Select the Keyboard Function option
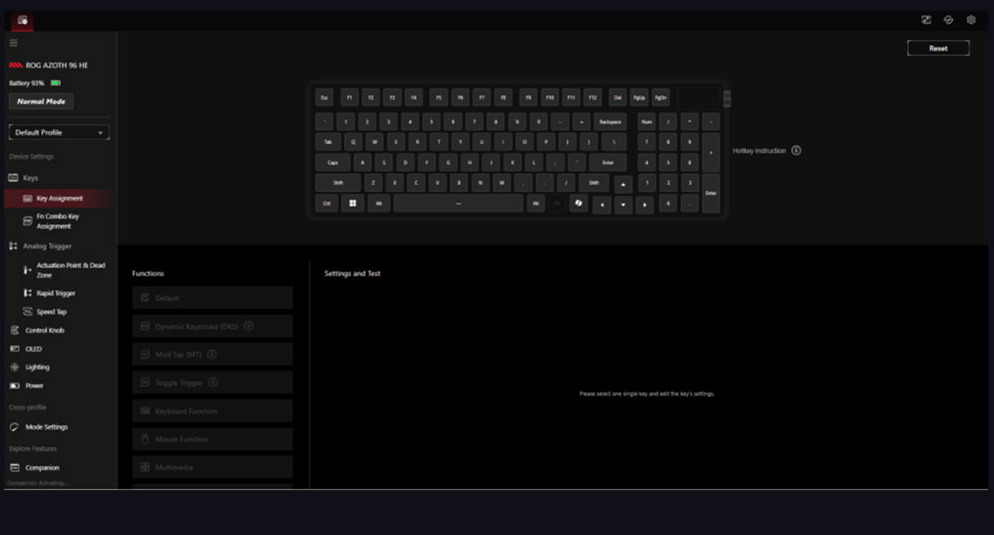Screen dimensions: 994x535 tap(213, 411)
